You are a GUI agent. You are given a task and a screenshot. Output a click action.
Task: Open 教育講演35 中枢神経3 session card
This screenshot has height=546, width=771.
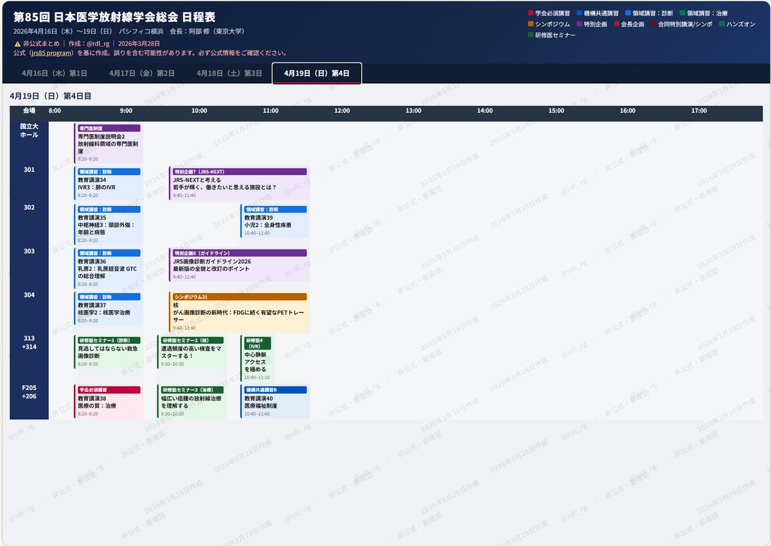click(x=108, y=225)
